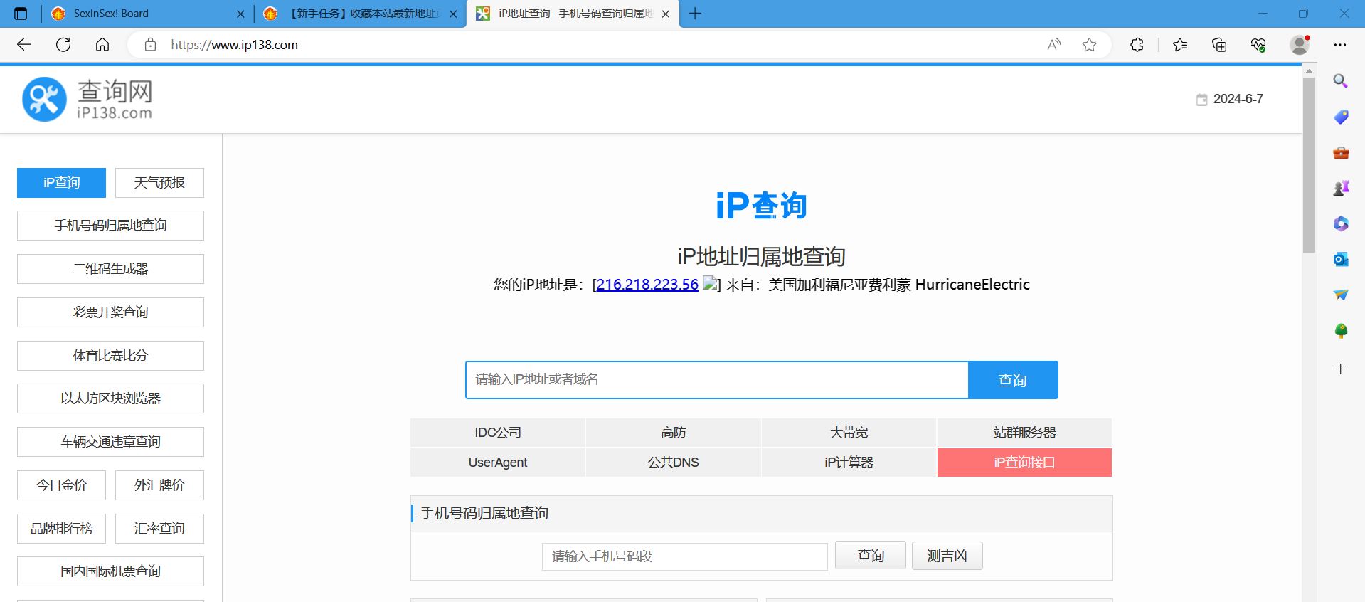The width and height of the screenshot is (1365, 602).
Task: Select iP查询 in left menu
Action: 61,183
